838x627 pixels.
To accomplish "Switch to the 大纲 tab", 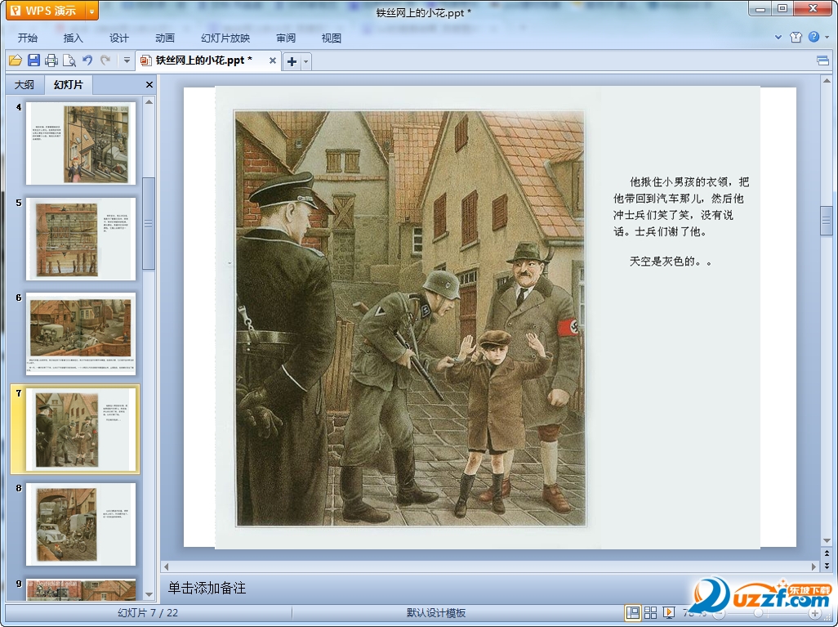I will click(25, 84).
